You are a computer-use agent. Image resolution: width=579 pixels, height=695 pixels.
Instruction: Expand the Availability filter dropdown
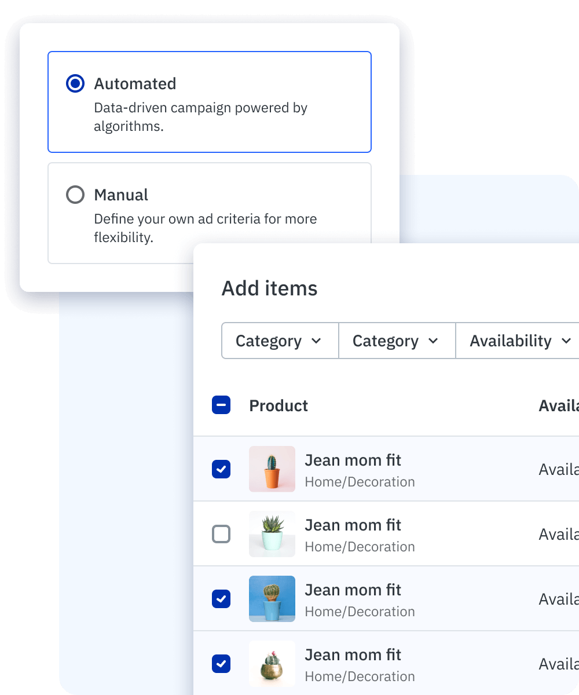[518, 341]
